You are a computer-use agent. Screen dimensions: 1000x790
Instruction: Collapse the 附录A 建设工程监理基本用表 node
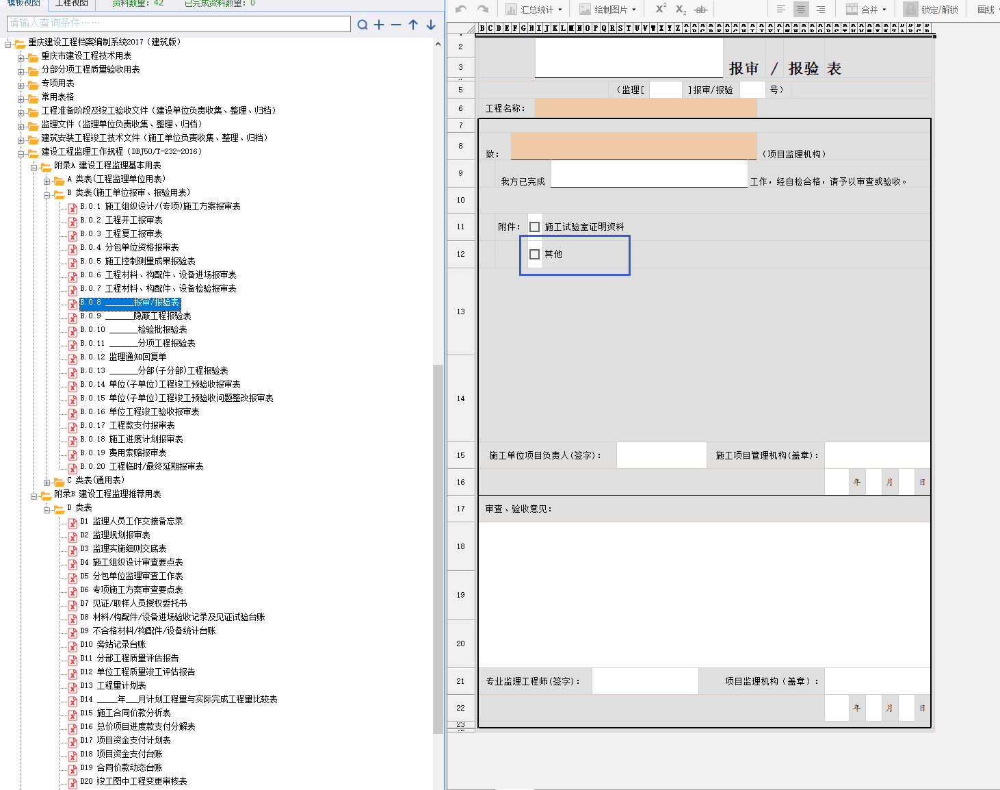[34, 168]
